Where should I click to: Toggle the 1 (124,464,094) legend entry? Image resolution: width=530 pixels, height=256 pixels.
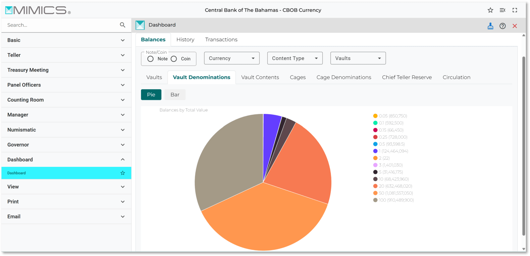tap(391, 151)
